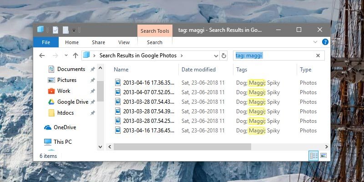Click the Properties quick access icon
This screenshot has height=182, width=364.
(55, 30)
